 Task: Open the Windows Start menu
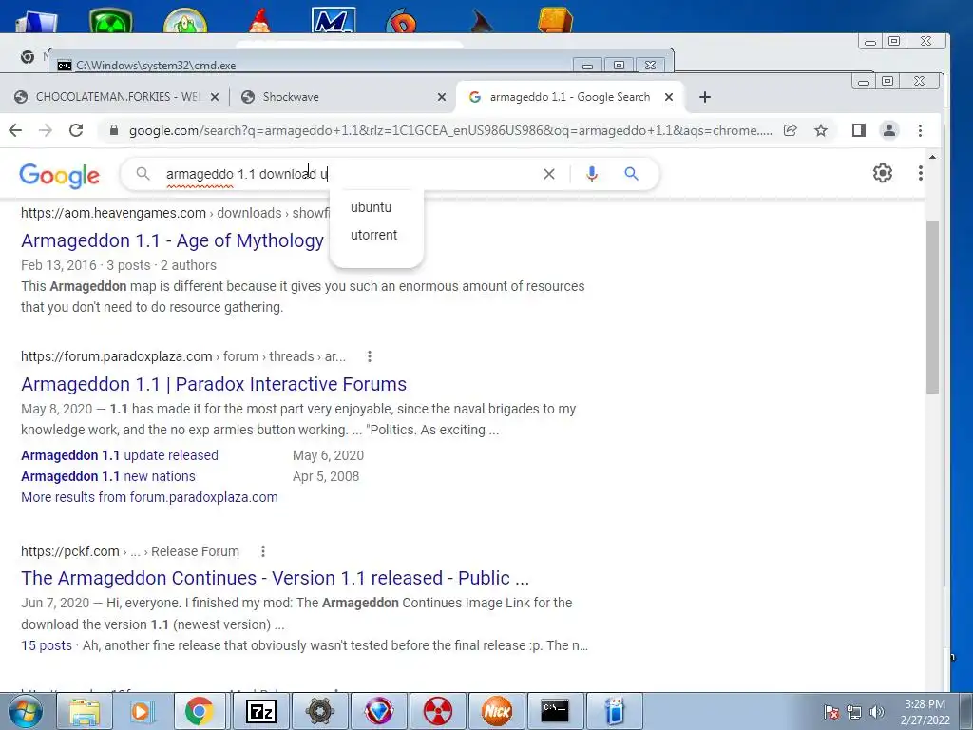(x=26, y=711)
